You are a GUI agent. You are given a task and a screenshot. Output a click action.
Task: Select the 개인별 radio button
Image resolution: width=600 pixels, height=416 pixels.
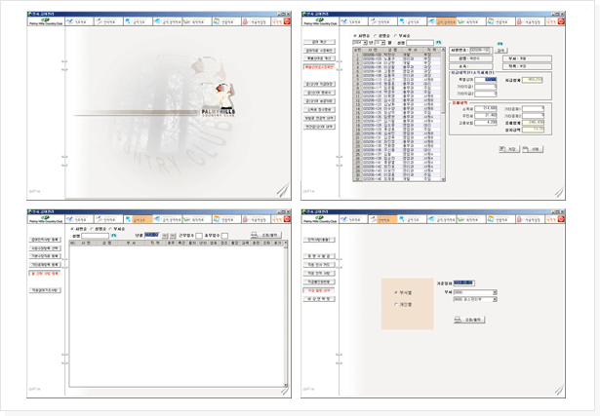tap(395, 304)
